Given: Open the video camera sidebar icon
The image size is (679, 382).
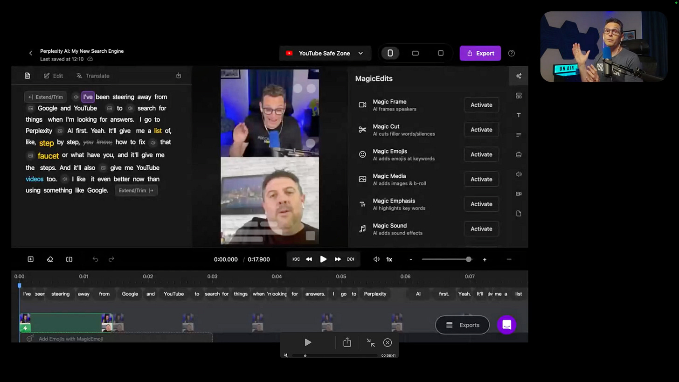Looking at the screenshot, I should point(519,194).
